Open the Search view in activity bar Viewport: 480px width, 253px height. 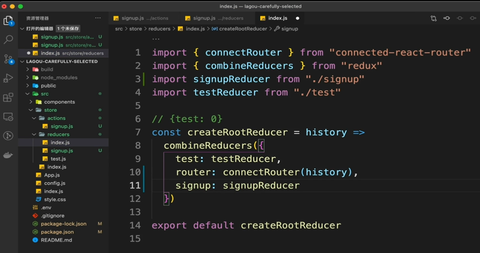(8, 39)
